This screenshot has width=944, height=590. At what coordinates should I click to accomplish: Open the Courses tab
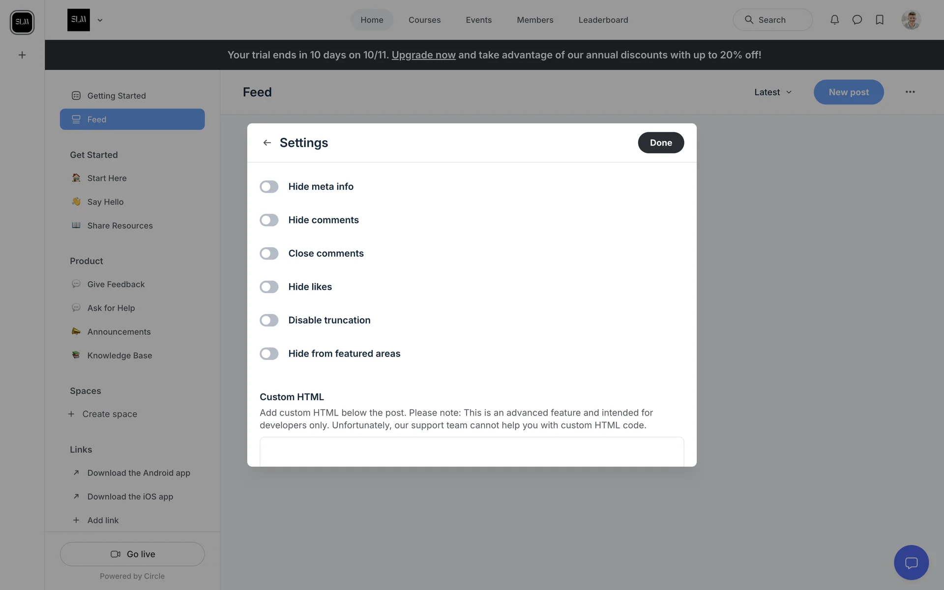(x=424, y=20)
